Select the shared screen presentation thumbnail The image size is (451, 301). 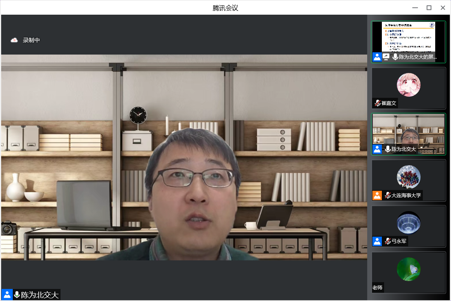(408, 37)
